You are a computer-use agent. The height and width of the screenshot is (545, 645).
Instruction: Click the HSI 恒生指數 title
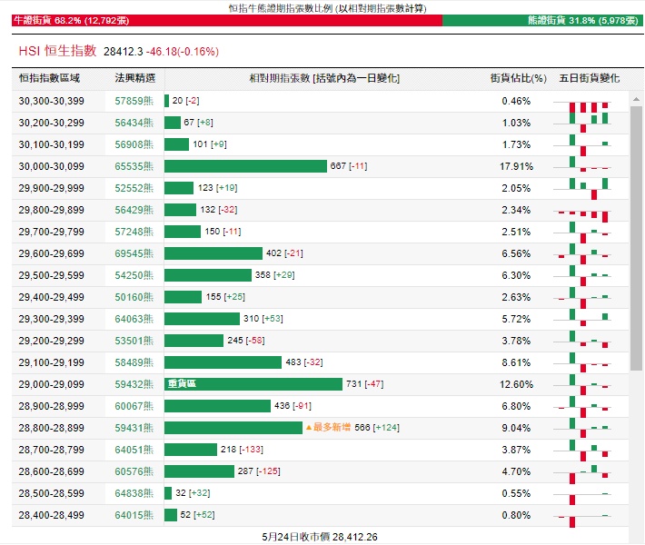(x=57, y=51)
